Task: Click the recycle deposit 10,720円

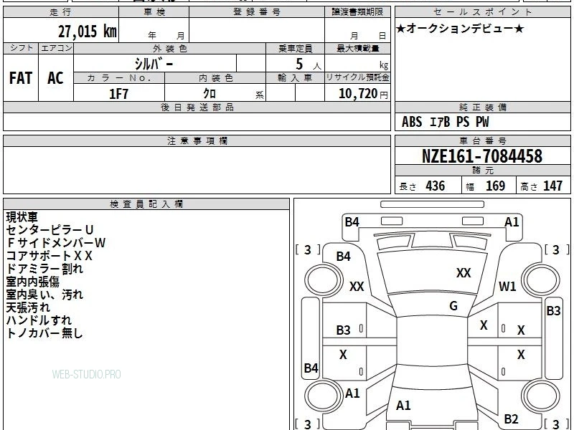Action: tap(363, 94)
